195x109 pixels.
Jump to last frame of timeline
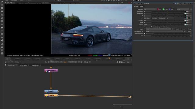pos(79,62)
